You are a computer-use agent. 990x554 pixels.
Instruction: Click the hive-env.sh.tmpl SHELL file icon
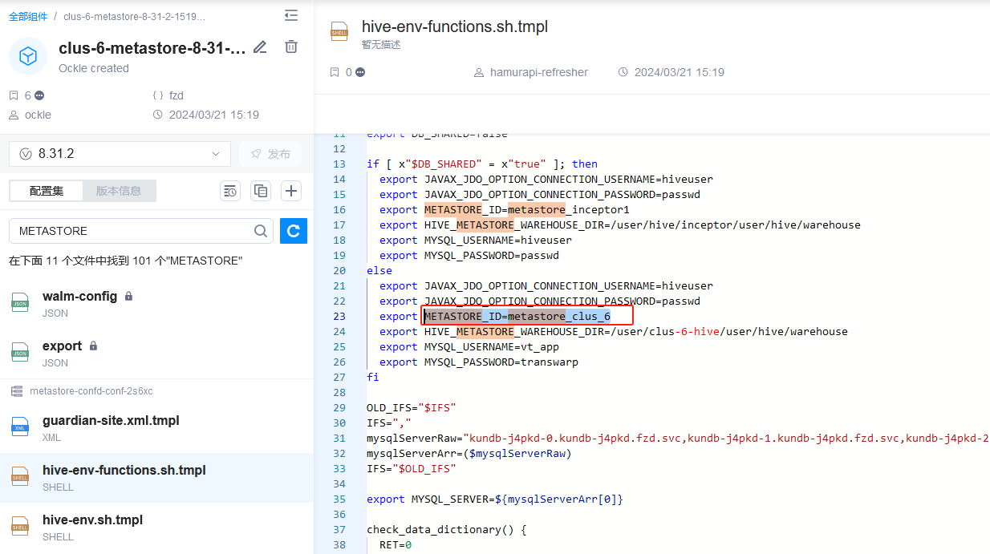click(x=19, y=527)
